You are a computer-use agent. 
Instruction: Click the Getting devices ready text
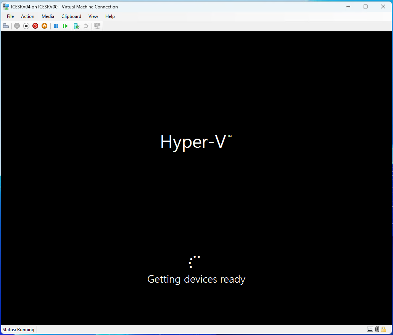pyautogui.click(x=196, y=279)
